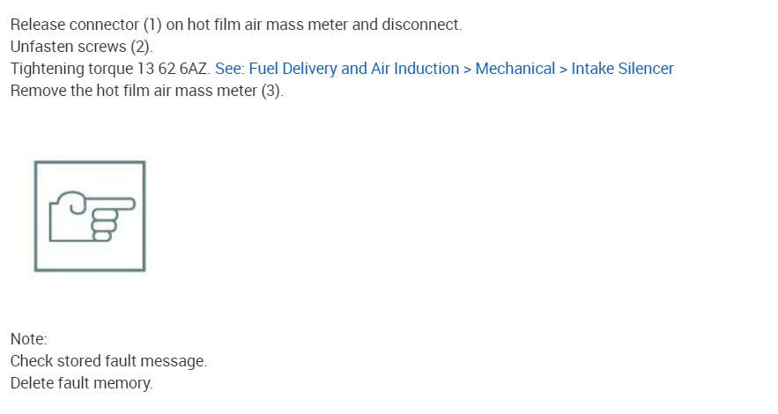Follow the Intake Silencer link text

click(x=622, y=69)
